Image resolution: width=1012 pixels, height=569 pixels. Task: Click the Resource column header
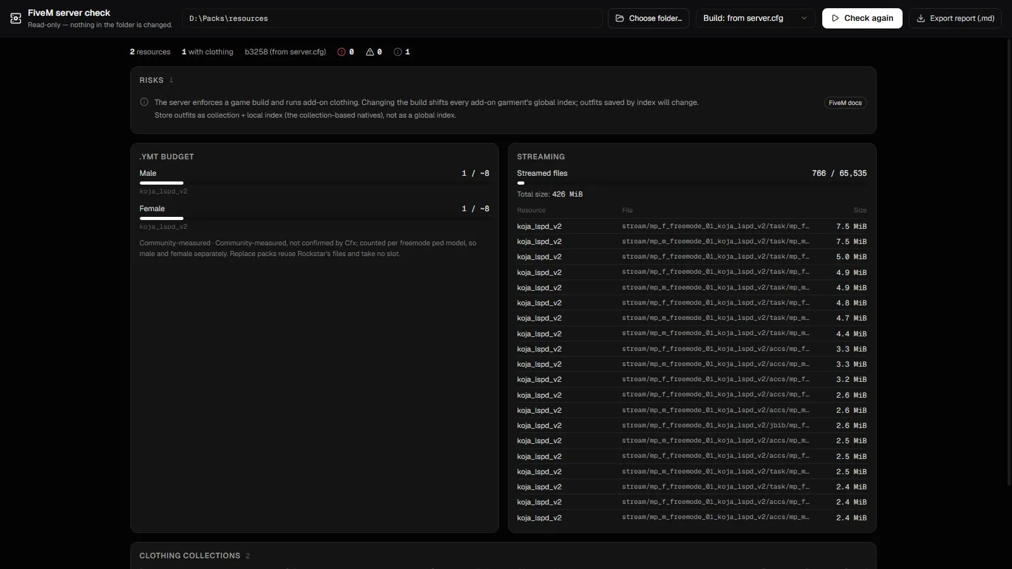coord(531,210)
